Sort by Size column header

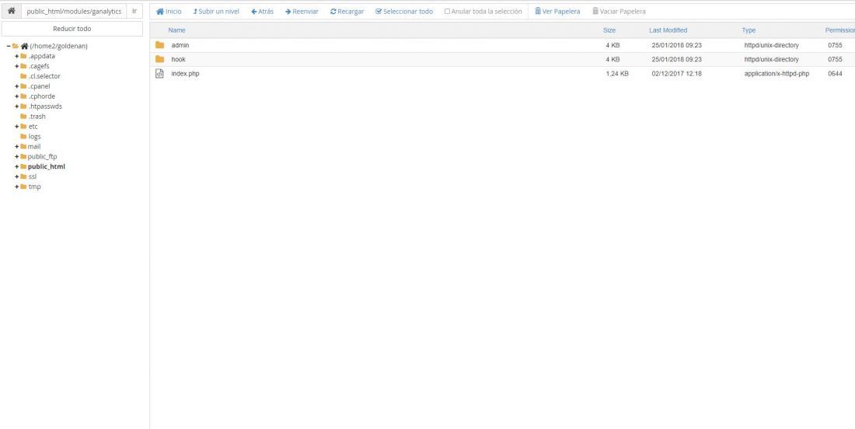click(609, 30)
